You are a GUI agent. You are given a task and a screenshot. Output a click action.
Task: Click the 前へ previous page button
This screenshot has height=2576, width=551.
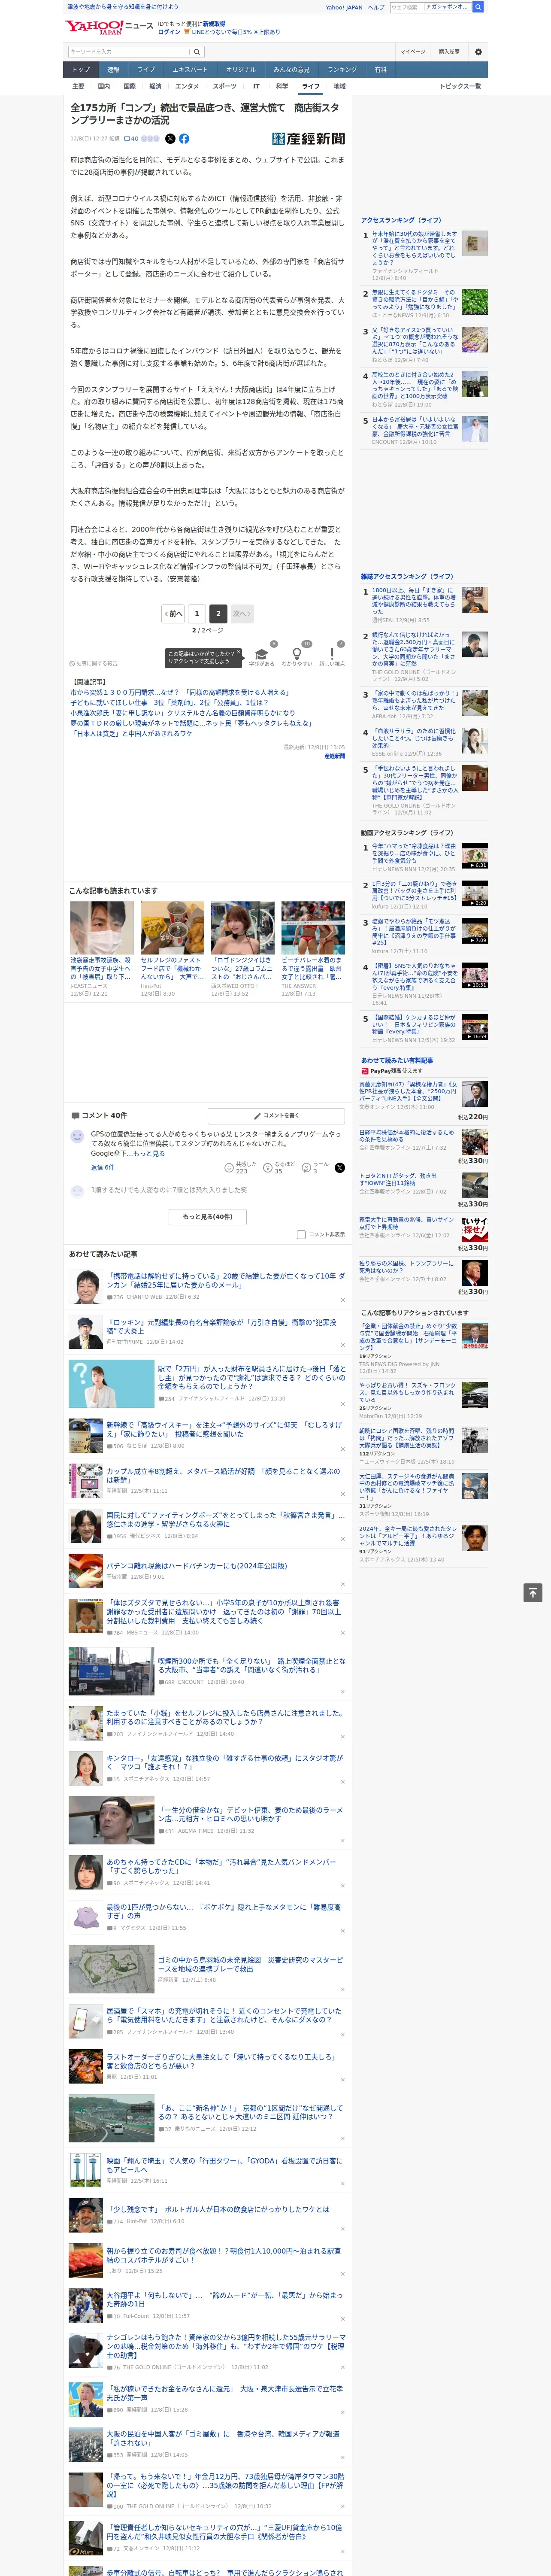tap(174, 613)
